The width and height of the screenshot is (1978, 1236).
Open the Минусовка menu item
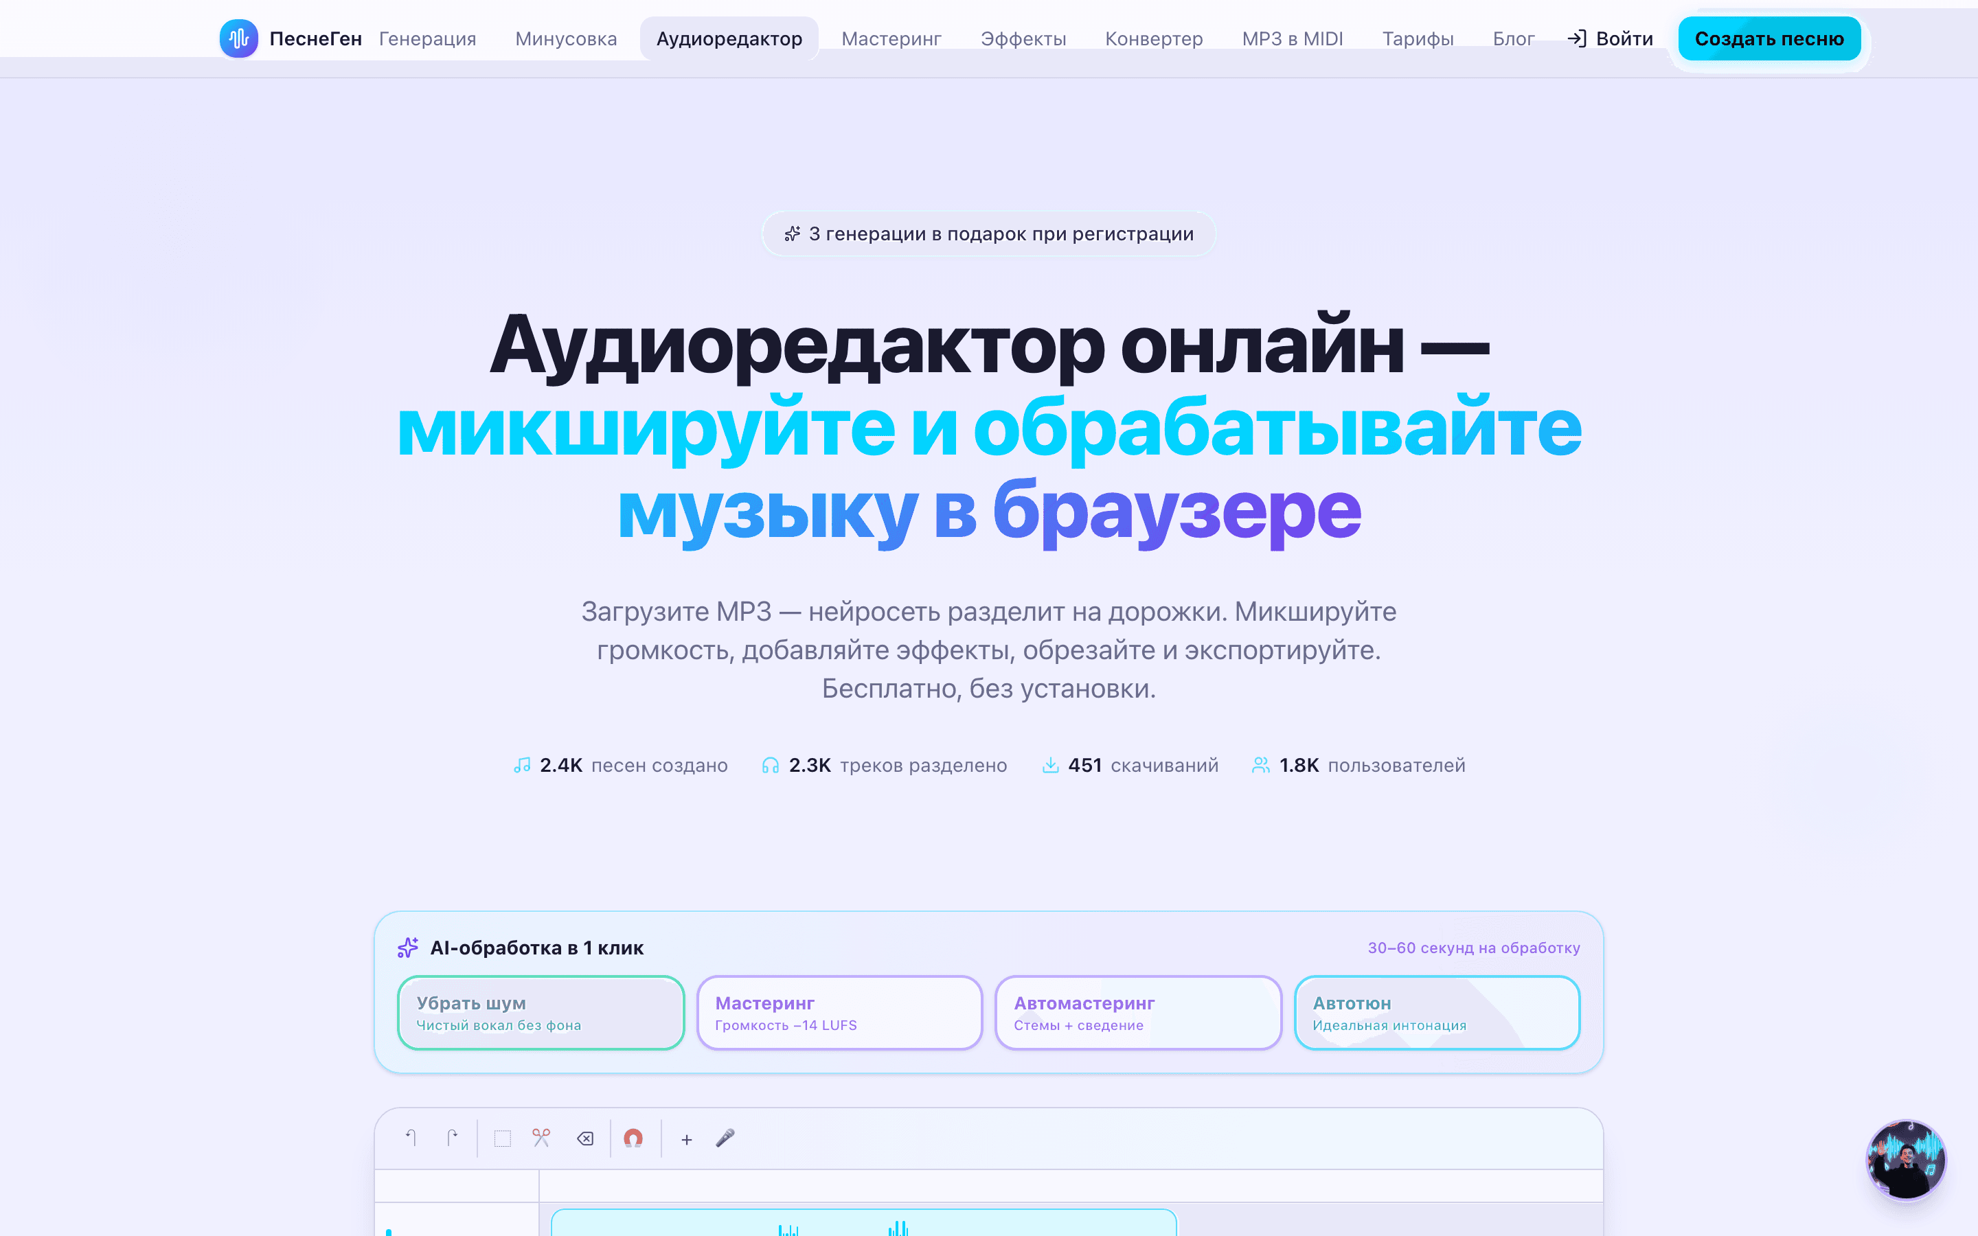tap(566, 38)
